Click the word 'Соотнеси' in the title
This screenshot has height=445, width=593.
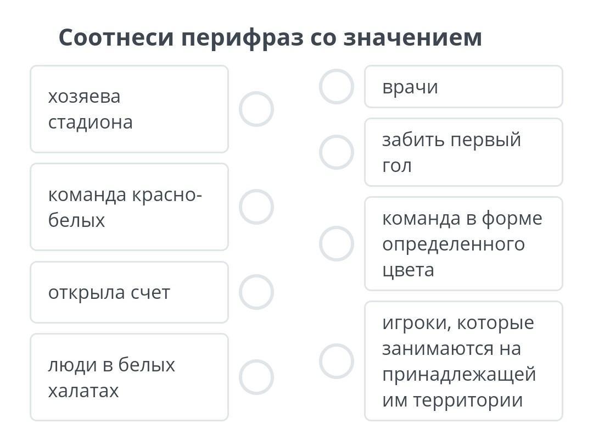click(116, 37)
